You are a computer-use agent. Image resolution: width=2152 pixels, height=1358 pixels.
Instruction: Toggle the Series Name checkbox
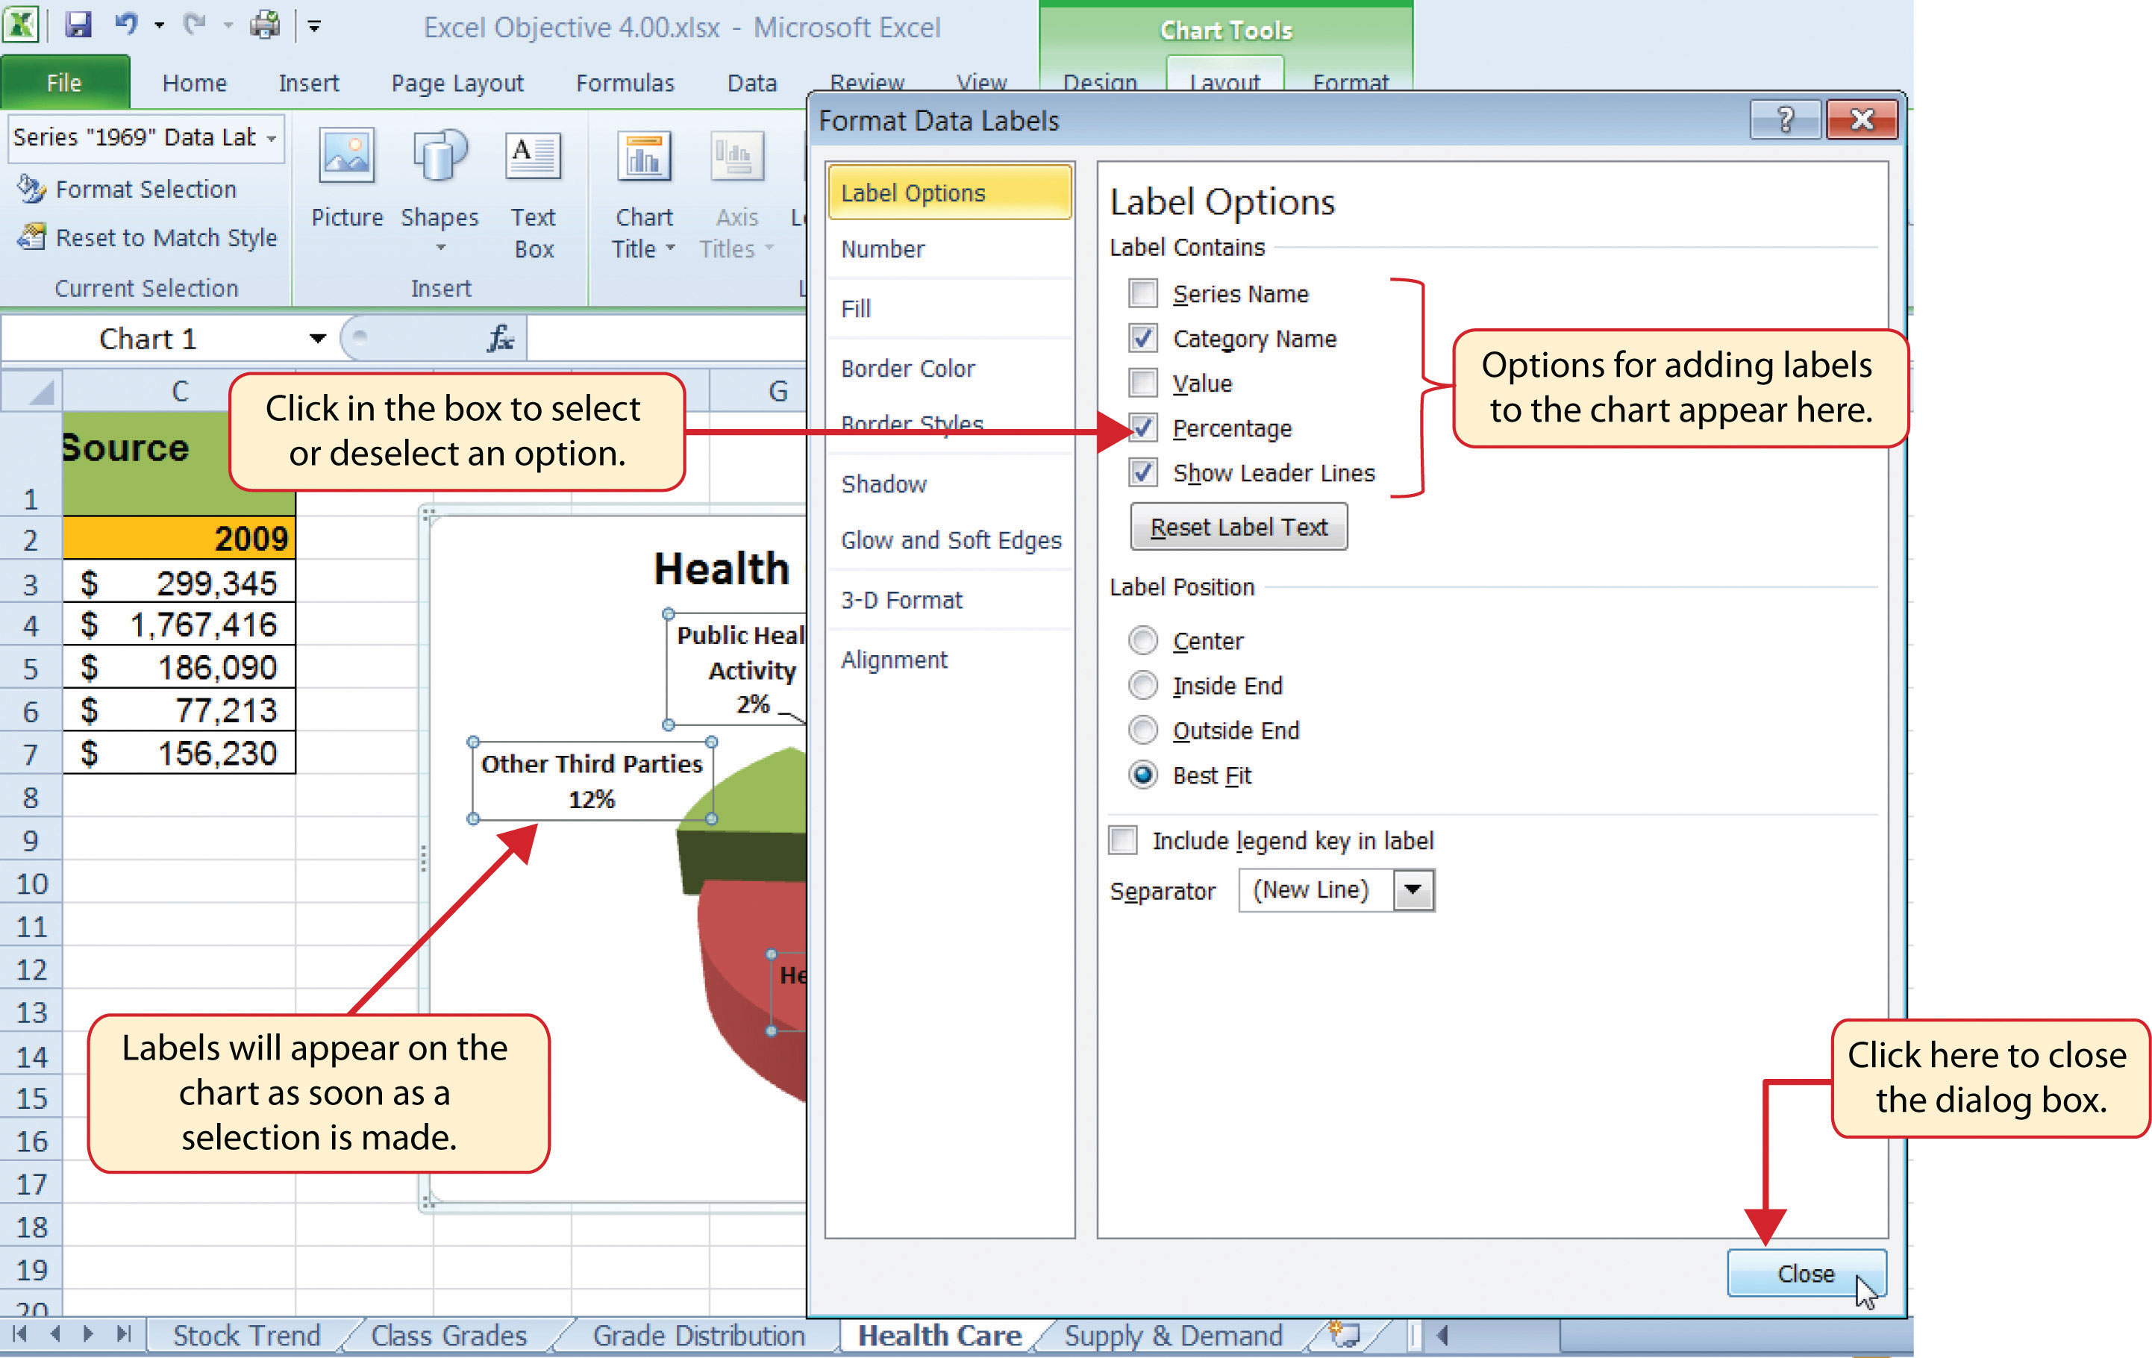1143,292
